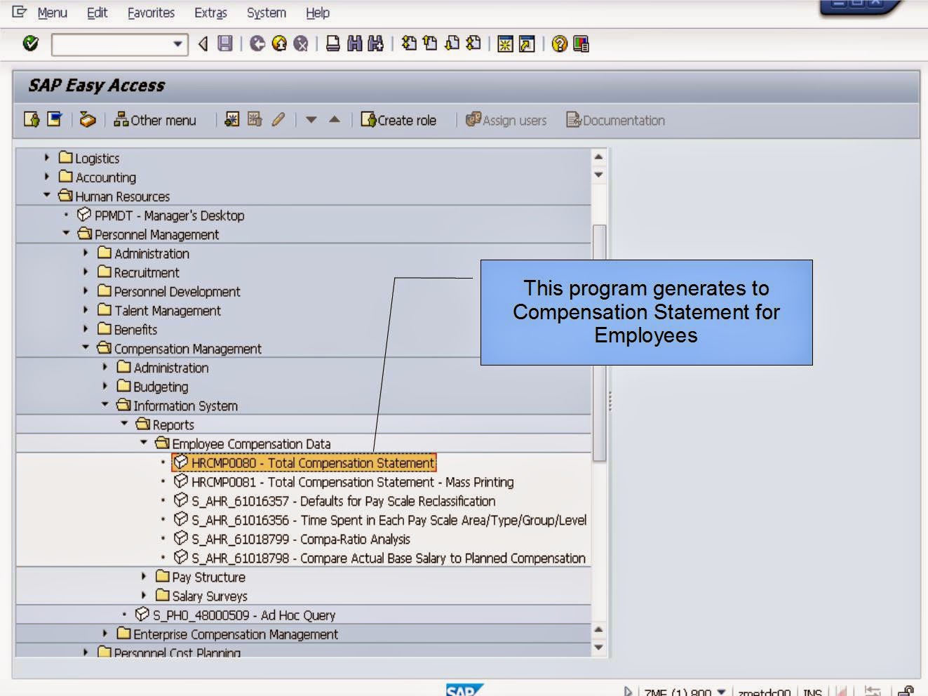Click the Back navigation arrow icon
Viewport: 928px width, 696px height.
click(x=202, y=43)
